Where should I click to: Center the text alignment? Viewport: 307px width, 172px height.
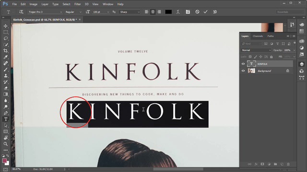[153, 12]
